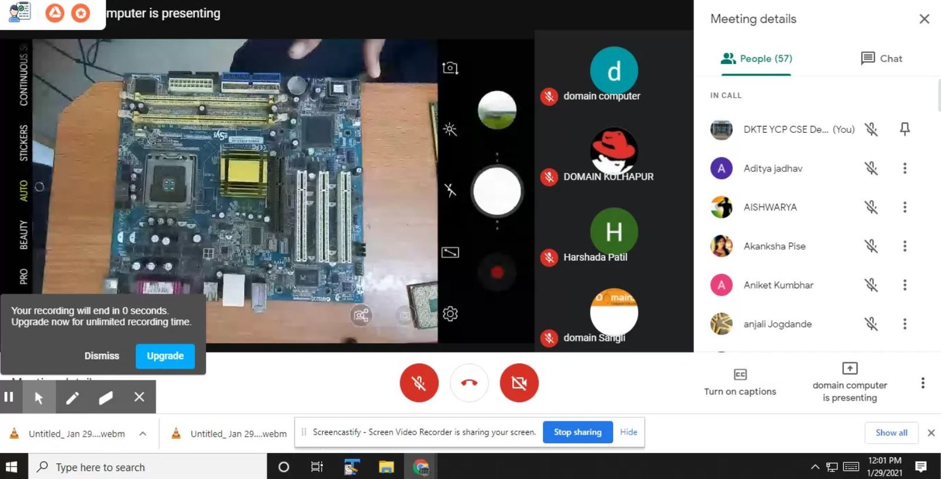Select the Screencastify pen tool
The image size is (941, 479).
[72, 398]
